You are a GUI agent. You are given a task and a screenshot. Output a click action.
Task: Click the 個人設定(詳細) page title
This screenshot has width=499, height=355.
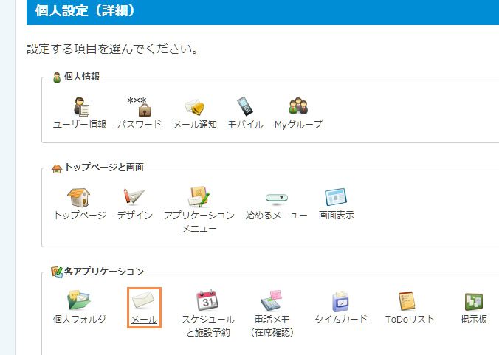(x=86, y=10)
